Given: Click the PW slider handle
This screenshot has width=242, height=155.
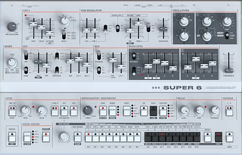Looking at the screenshot, I should [130, 31].
